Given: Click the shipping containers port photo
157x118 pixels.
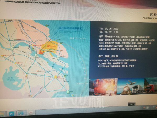Looking at the screenshot, I should (103, 87).
